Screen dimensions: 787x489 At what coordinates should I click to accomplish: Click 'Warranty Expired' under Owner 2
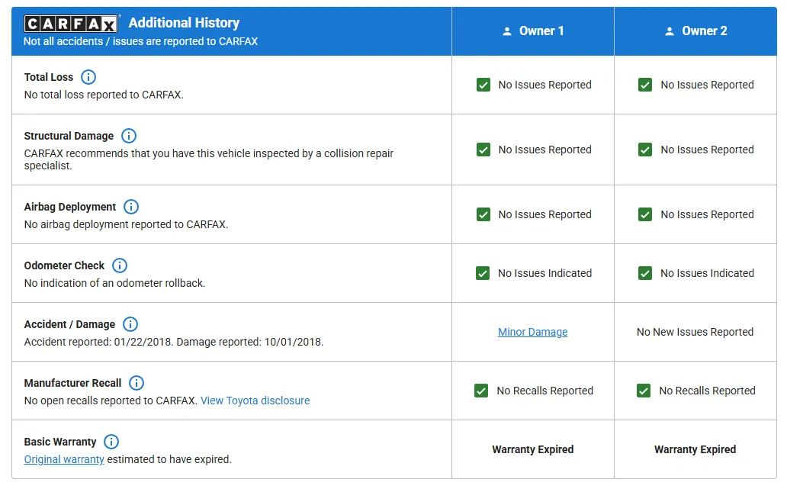tap(695, 449)
